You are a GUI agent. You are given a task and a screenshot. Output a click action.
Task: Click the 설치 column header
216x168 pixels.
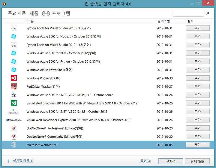tap(190, 21)
